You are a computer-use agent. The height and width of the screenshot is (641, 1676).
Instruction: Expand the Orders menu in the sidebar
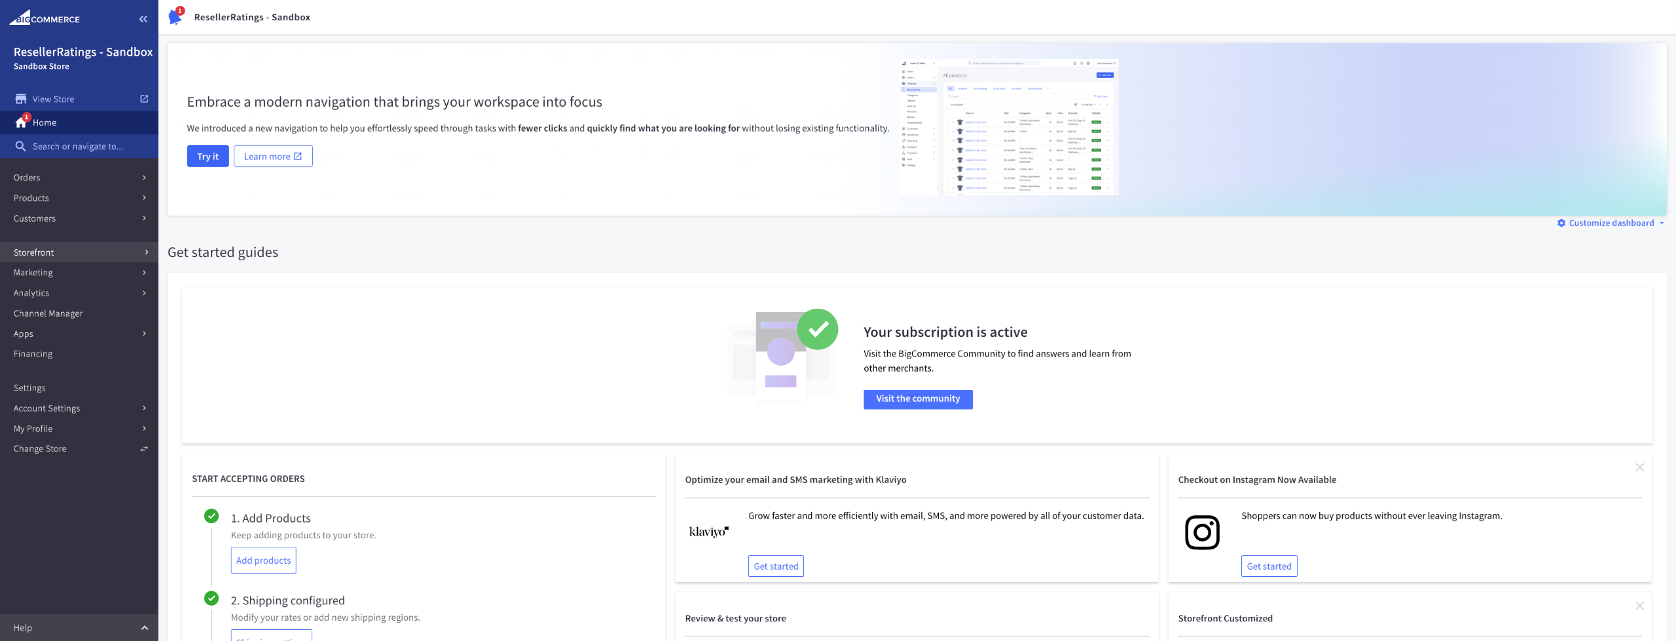79,177
